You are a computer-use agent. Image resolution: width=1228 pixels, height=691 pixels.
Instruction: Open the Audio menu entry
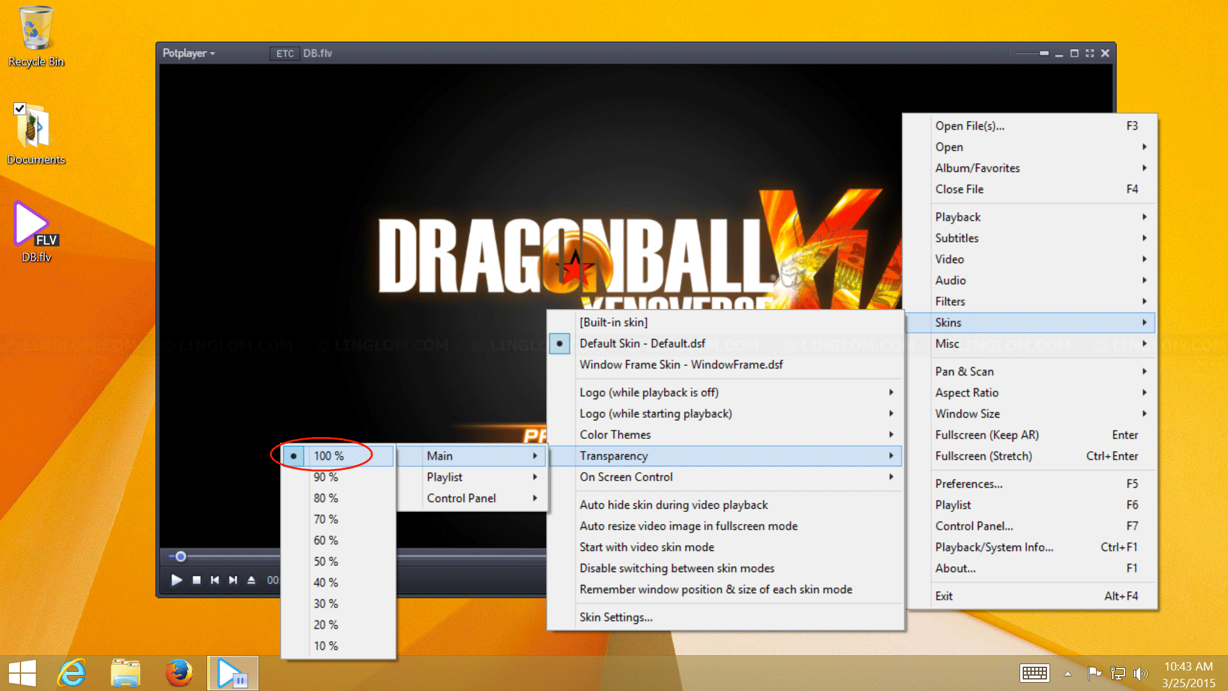[x=1030, y=280]
